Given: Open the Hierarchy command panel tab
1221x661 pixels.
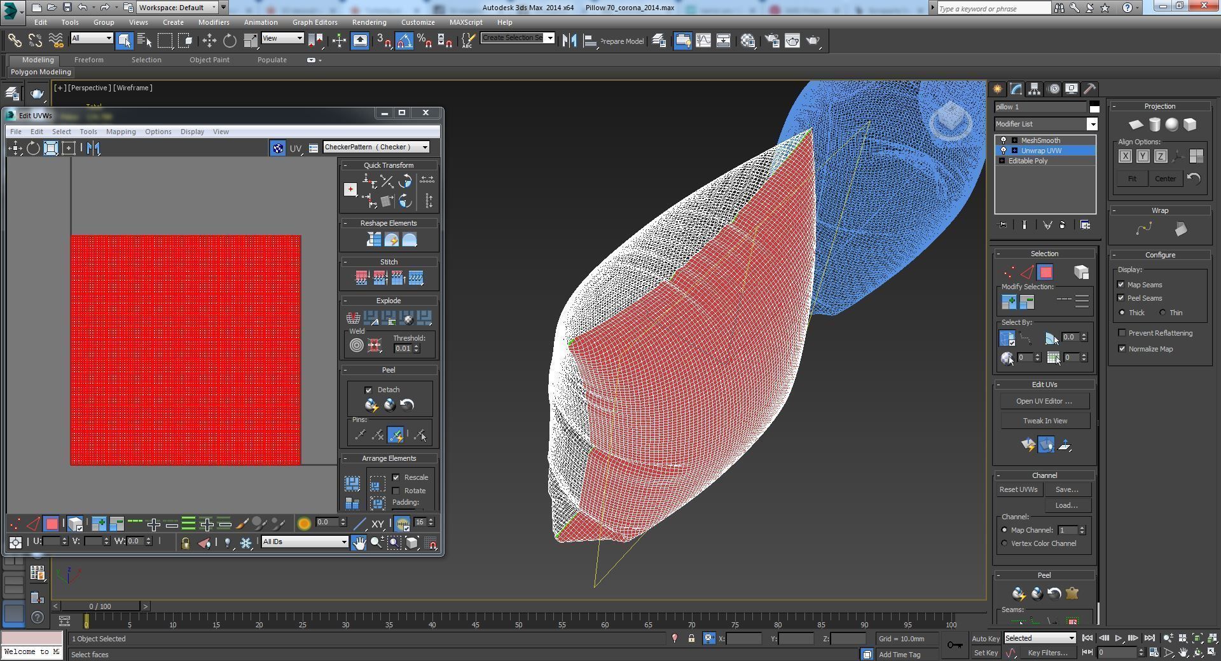Looking at the screenshot, I should [1034, 89].
